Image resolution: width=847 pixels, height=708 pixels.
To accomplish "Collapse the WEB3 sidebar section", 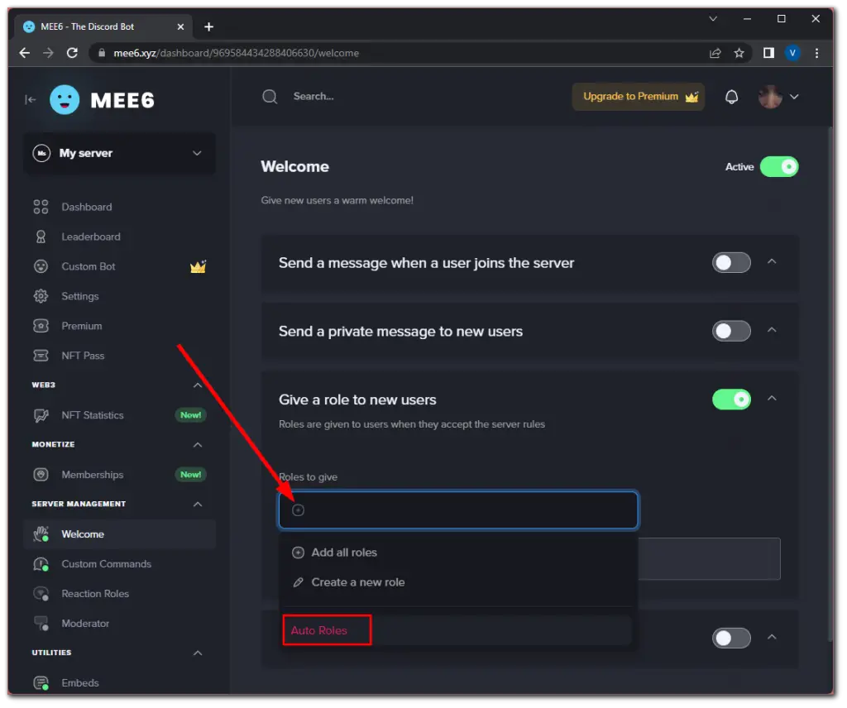I will coord(198,385).
